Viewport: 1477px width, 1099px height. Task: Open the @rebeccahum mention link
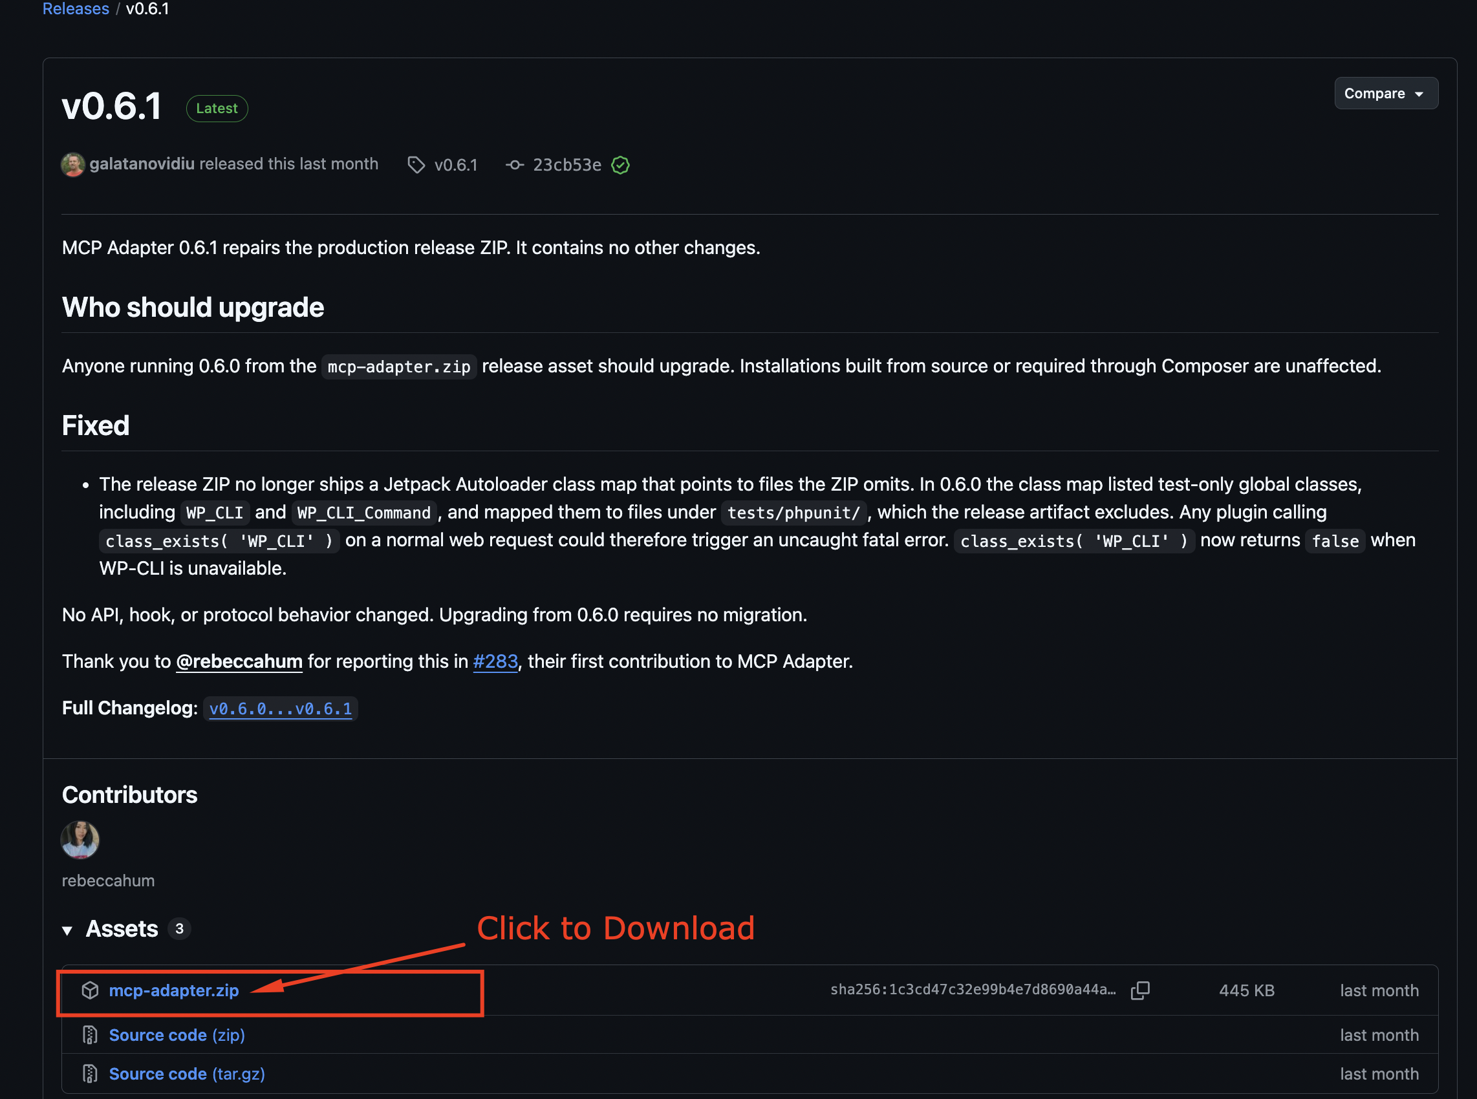(x=239, y=661)
